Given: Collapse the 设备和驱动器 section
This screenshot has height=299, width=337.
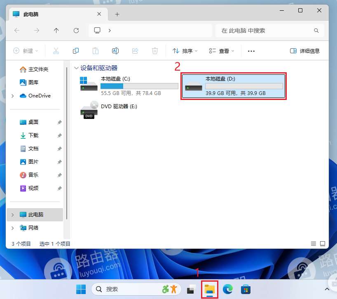Looking at the screenshot, I should coord(77,68).
